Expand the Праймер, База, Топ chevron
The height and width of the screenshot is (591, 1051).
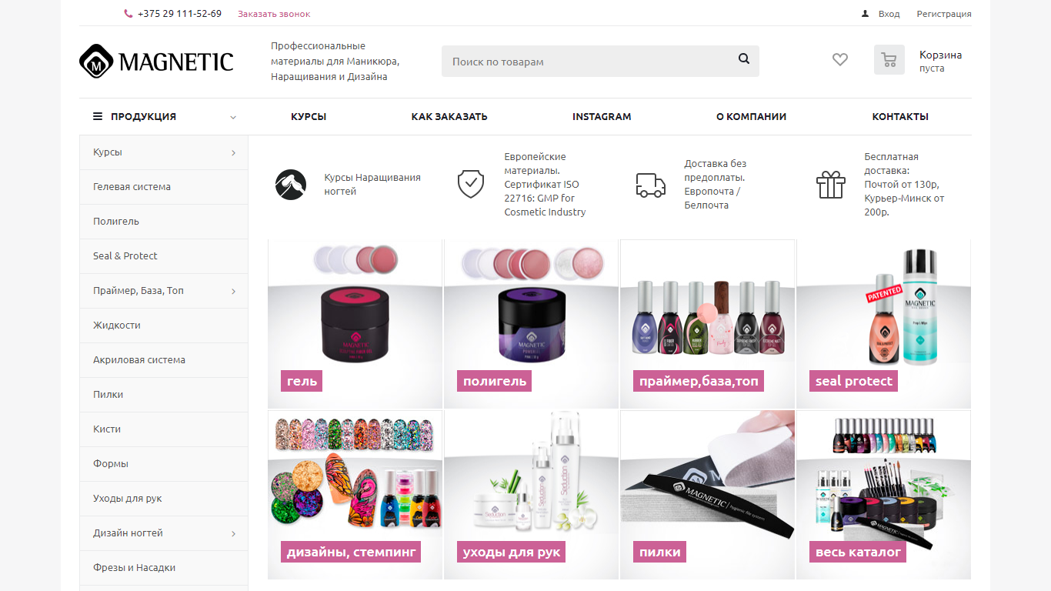tap(233, 292)
